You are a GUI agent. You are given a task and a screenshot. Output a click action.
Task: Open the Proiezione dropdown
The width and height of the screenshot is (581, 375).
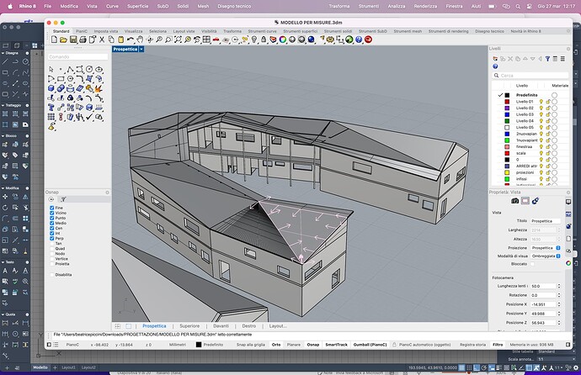coord(546,248)
